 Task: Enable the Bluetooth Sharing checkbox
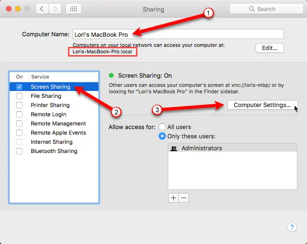(x=19, y=151)
